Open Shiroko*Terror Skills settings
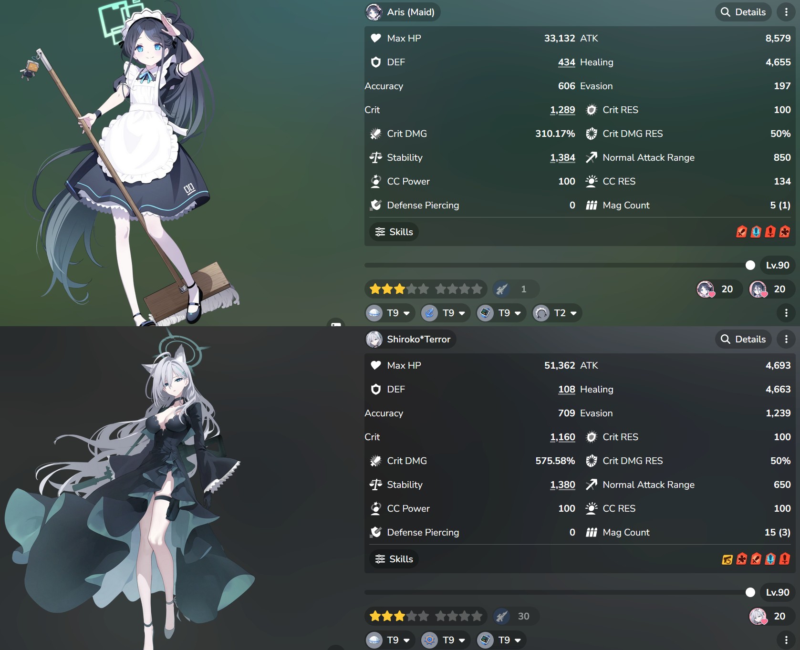The image size is (800, 650). 394,559
